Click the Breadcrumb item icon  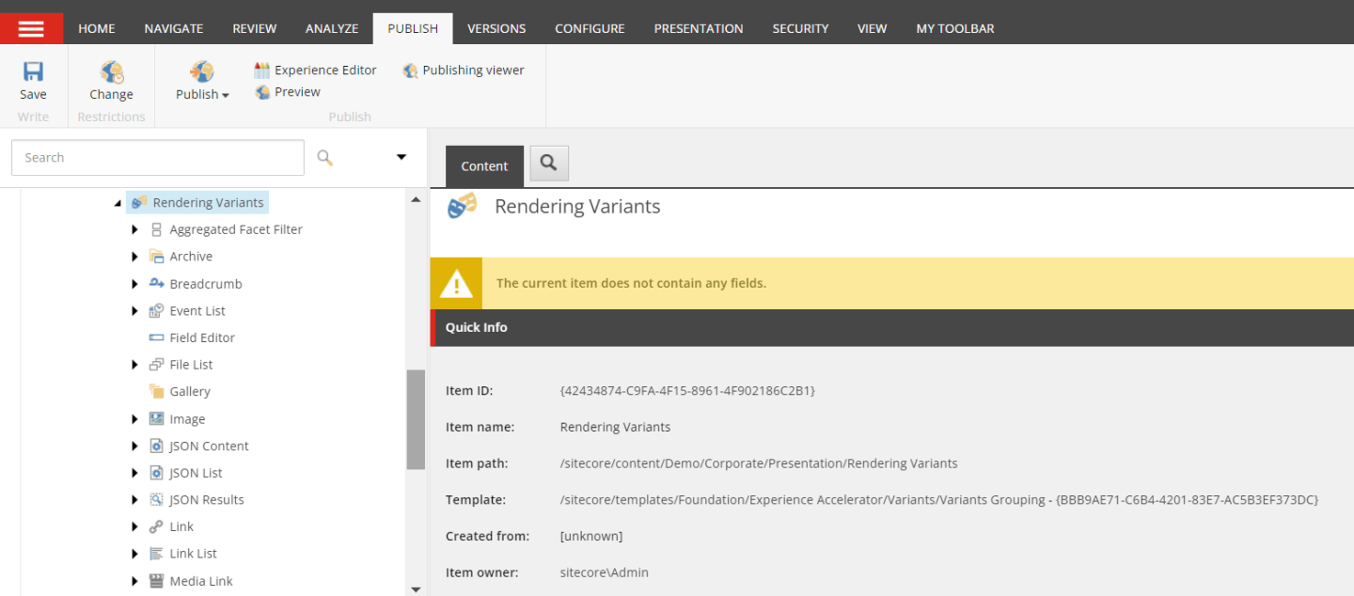coord(156,283)
